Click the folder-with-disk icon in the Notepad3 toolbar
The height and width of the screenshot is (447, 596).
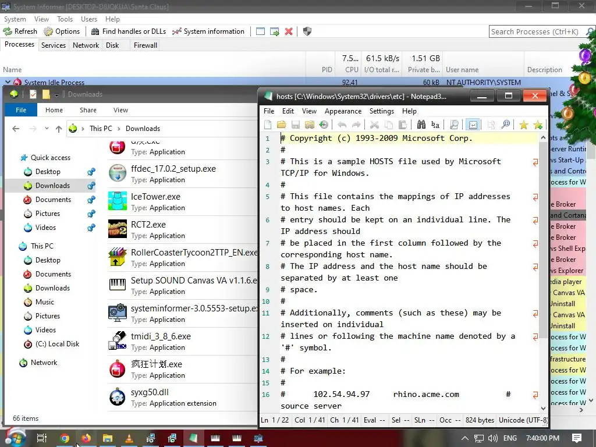click(x=310, y=125)
